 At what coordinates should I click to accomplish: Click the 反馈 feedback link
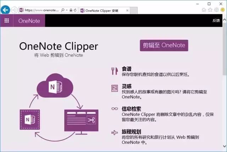coord(216,21)
